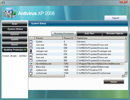Viewport: 130px width, 100px height.
Task: Click the rhcvmhj0eecj.exe process icon
Action: (31, 64)
